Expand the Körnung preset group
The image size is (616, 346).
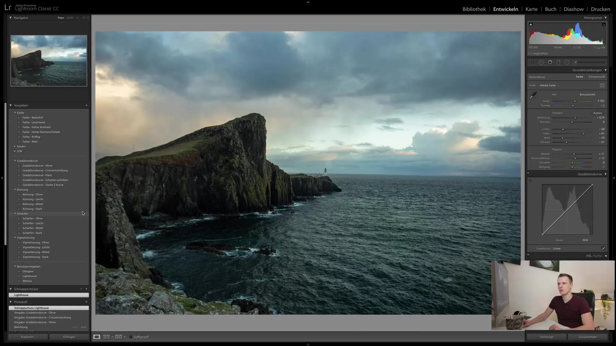click(x=15, y=189)
